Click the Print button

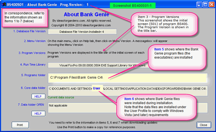(20, 125)
